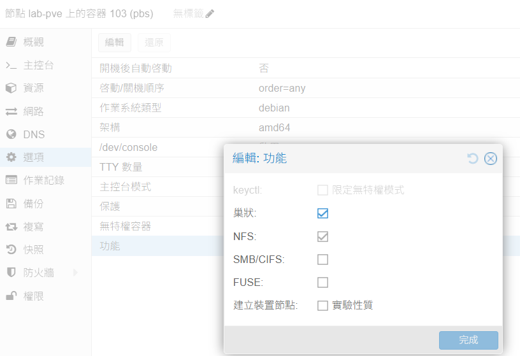520x356 pixels.
Task: Reset the 功能 dialog with undo icon
Action: [x=472, y=159]
